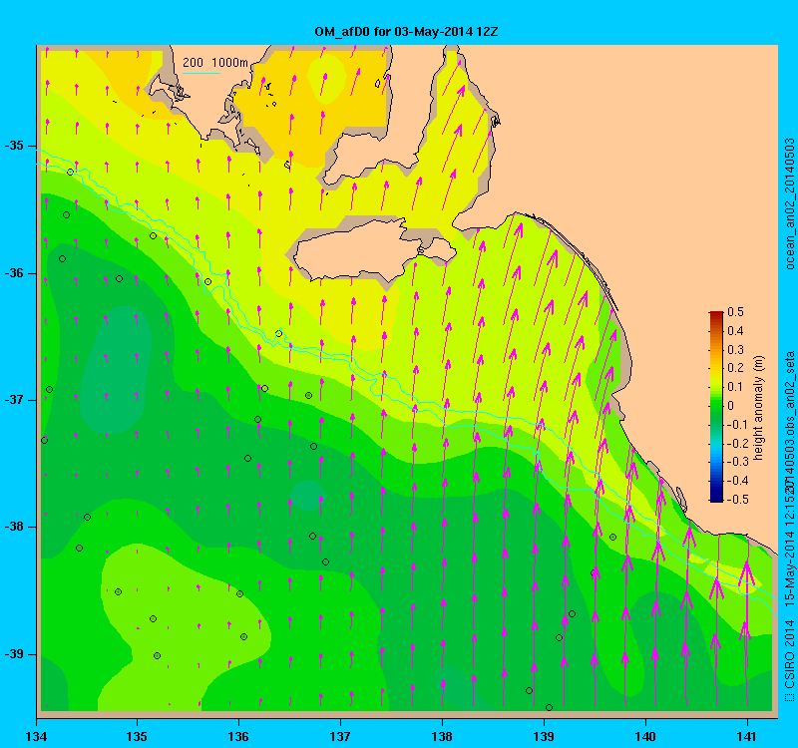Click longitude label 140 on bottom axis
Screen dimensions: 798x748
coord(645,736)
